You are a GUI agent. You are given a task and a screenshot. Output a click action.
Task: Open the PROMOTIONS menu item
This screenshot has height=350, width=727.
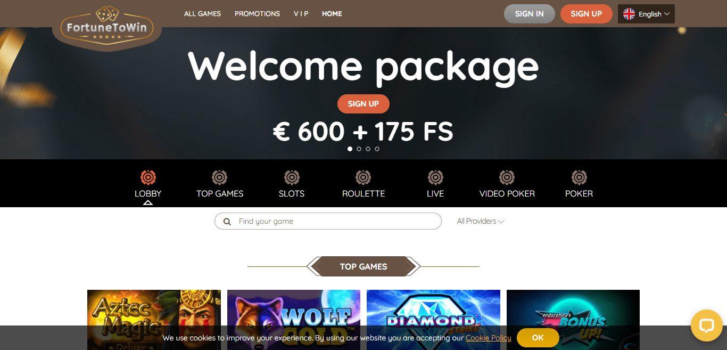(257, 14)
